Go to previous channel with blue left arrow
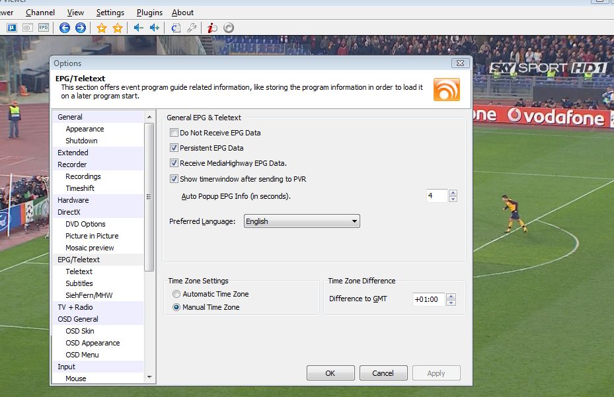The height and width of the screenshot is (397, 614). click(x=65, y=28)
